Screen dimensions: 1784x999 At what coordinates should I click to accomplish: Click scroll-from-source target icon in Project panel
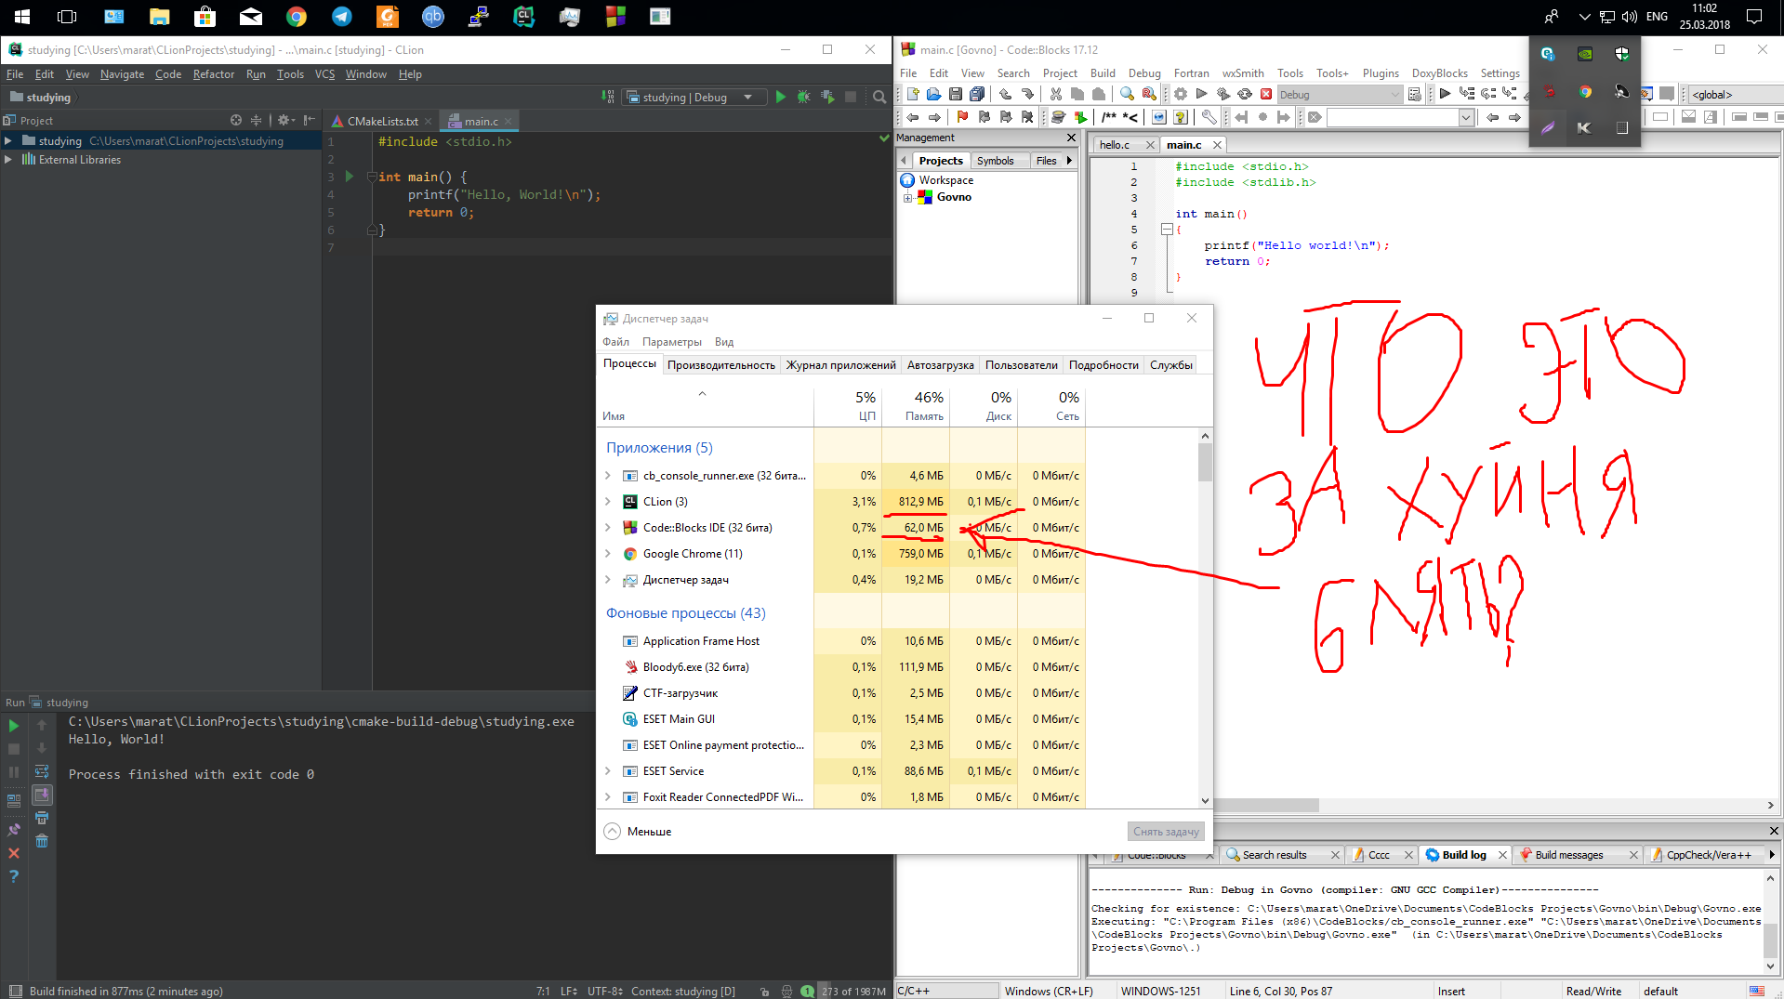(x=236, y=120)
